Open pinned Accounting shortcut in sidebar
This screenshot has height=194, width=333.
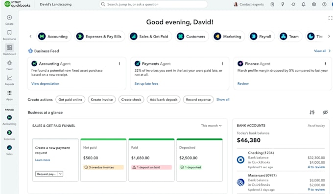click(9, 120)
